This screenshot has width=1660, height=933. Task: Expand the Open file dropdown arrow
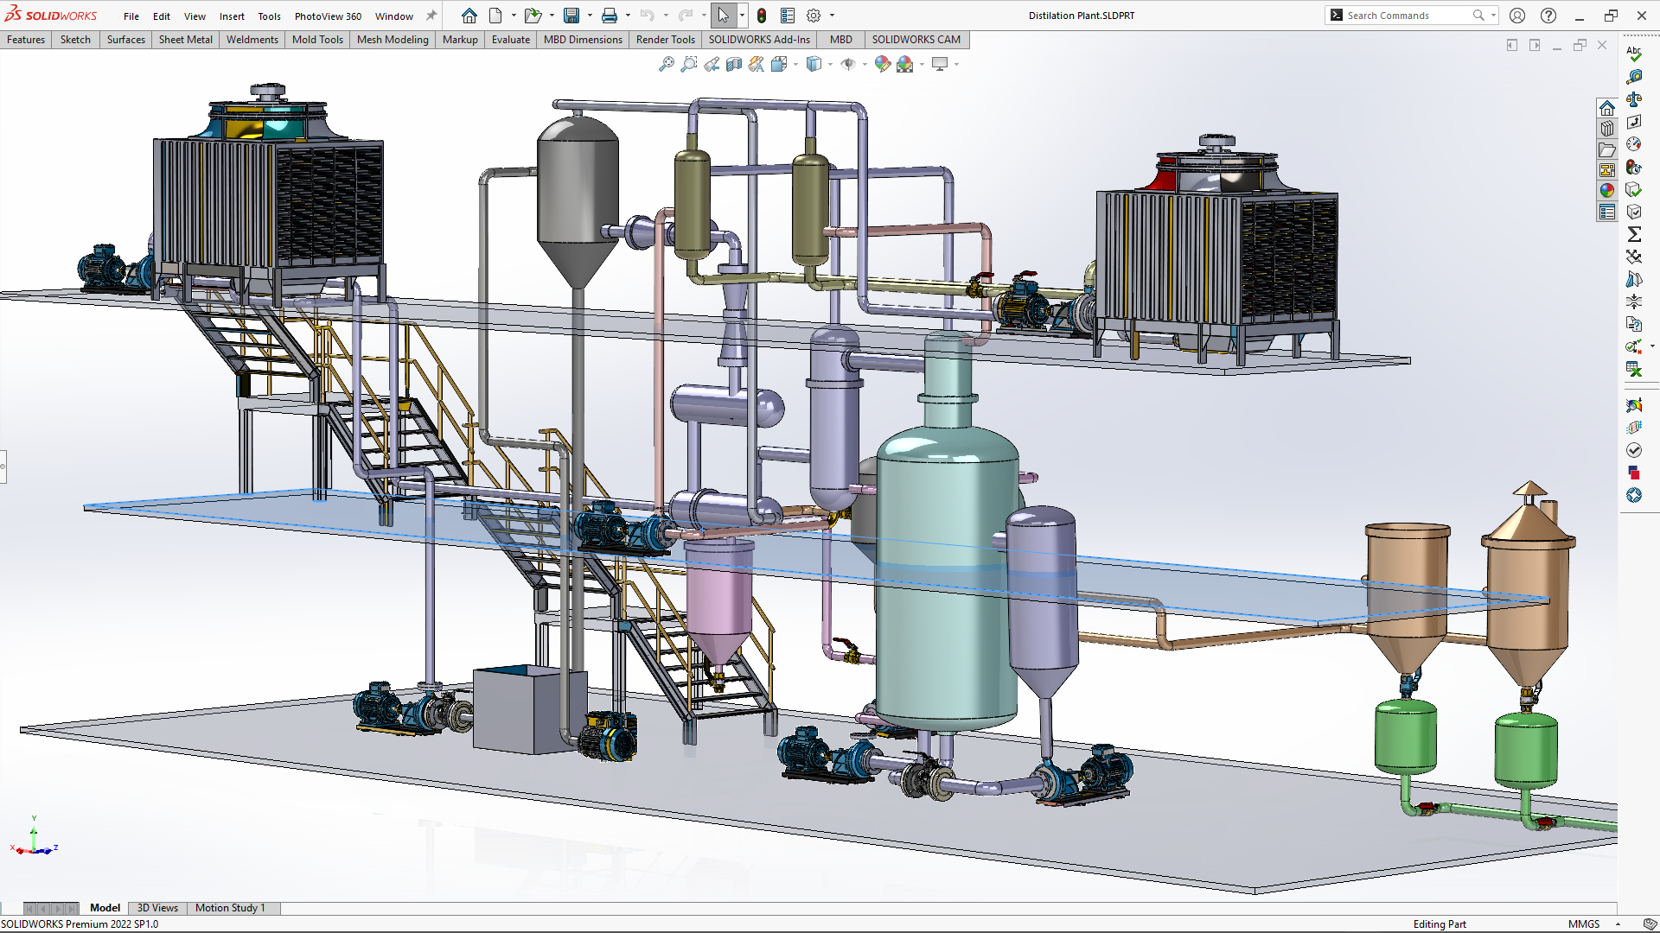pos(552,16)
